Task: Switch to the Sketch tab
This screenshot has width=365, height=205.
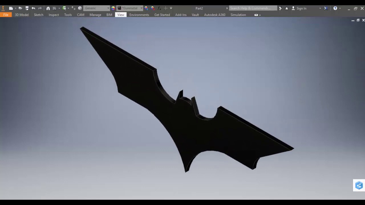Action: click(38, 15)
